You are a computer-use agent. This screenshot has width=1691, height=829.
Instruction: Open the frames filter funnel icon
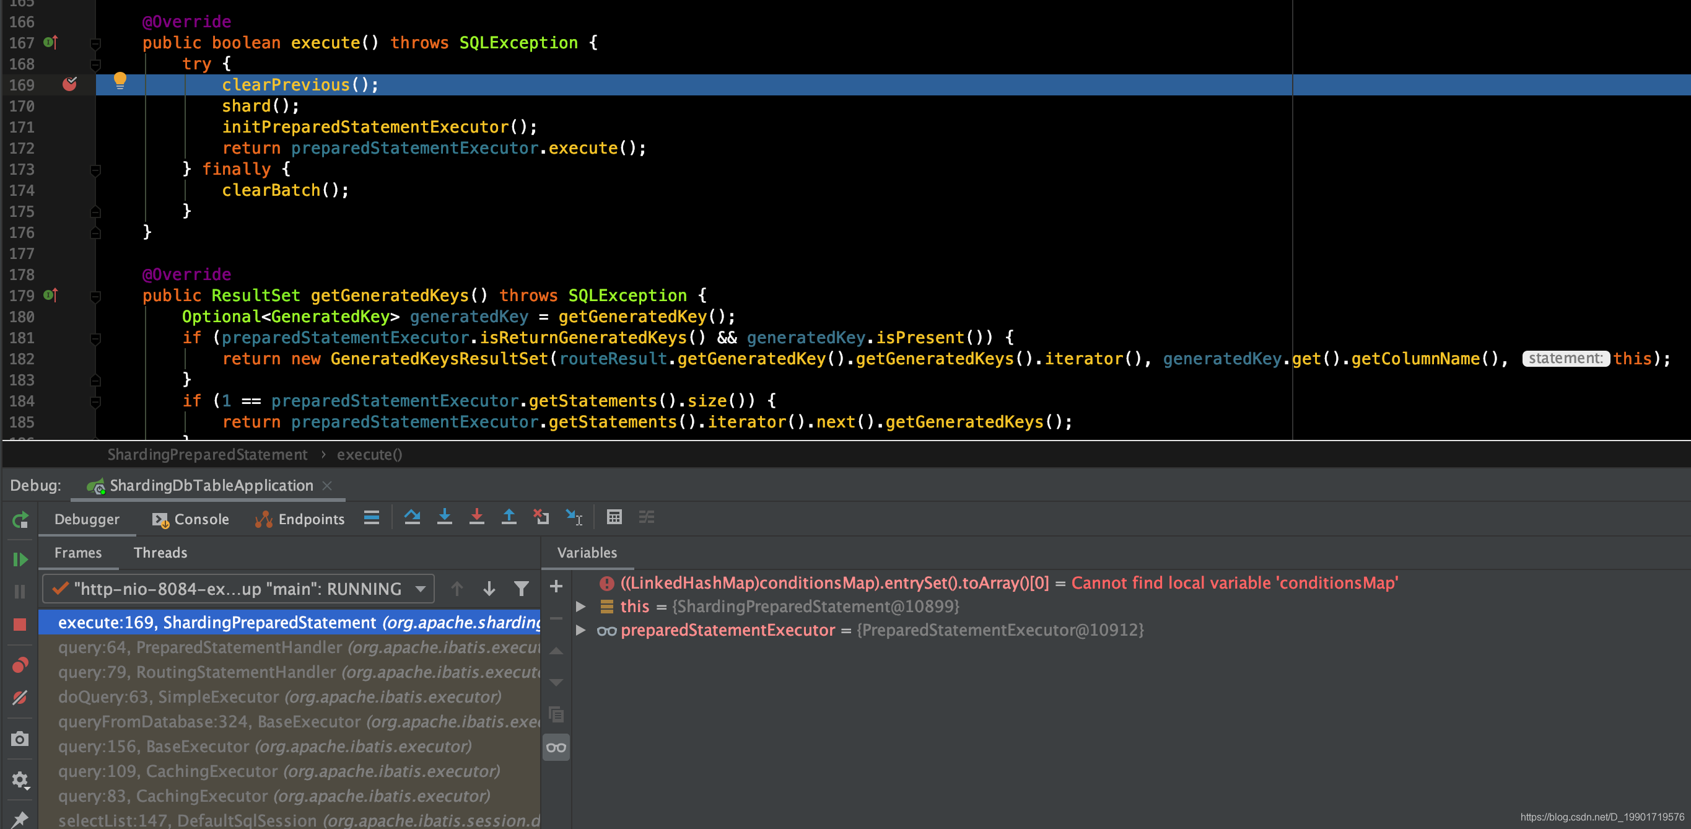[521, 589]
